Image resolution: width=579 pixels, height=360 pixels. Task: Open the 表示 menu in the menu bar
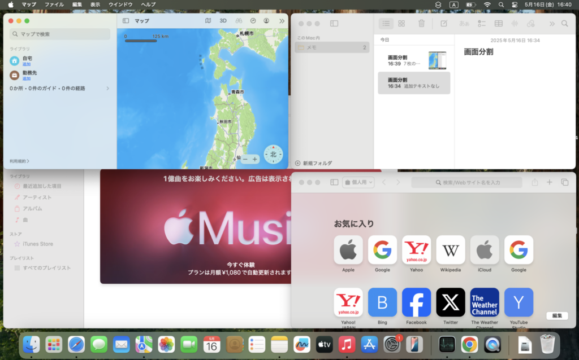tap(95, 5)
